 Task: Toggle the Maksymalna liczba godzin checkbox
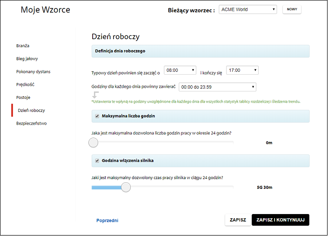(97, 116)
